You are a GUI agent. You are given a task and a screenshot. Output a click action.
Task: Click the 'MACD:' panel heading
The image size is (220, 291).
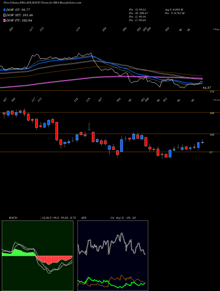click(x=13, y=218)
